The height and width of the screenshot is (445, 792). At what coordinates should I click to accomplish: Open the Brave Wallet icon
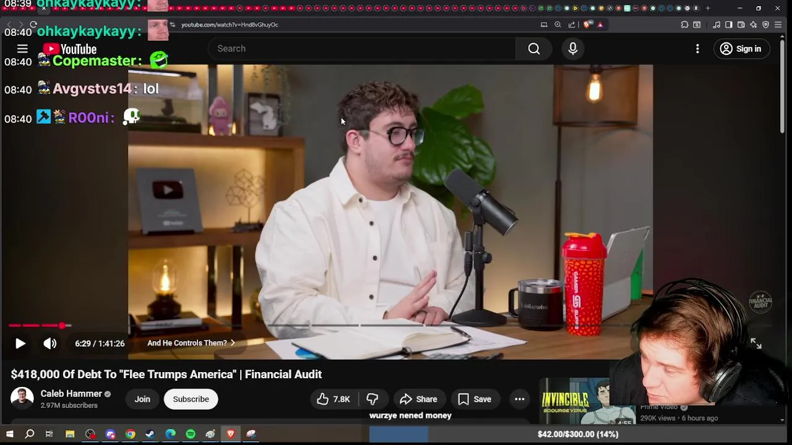click(x=741, y=25)
